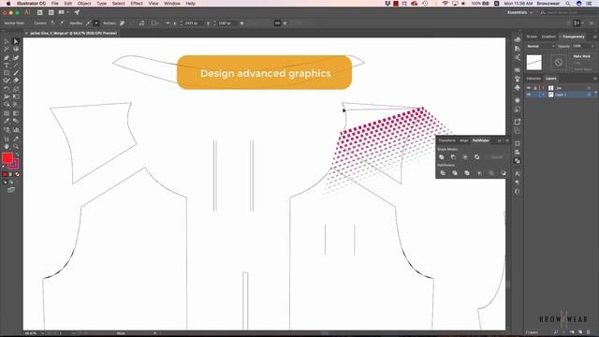Open the Effect menu

(x=137, y=4)
